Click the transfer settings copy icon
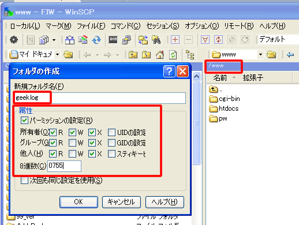The image size is (299, 225). (x=44, y=40)
